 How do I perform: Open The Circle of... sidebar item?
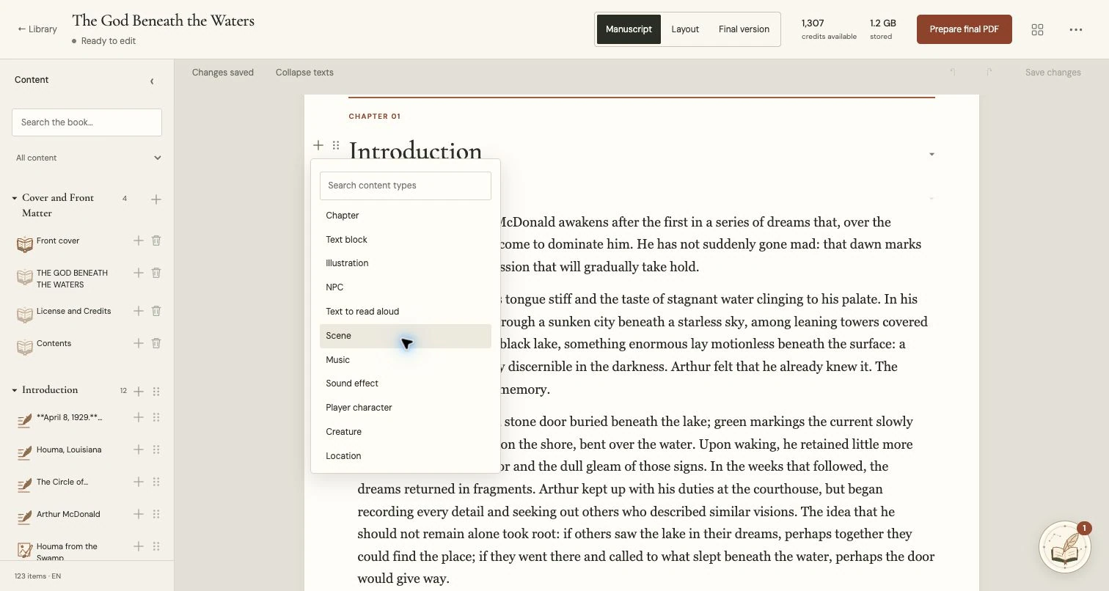click(62, 482)
